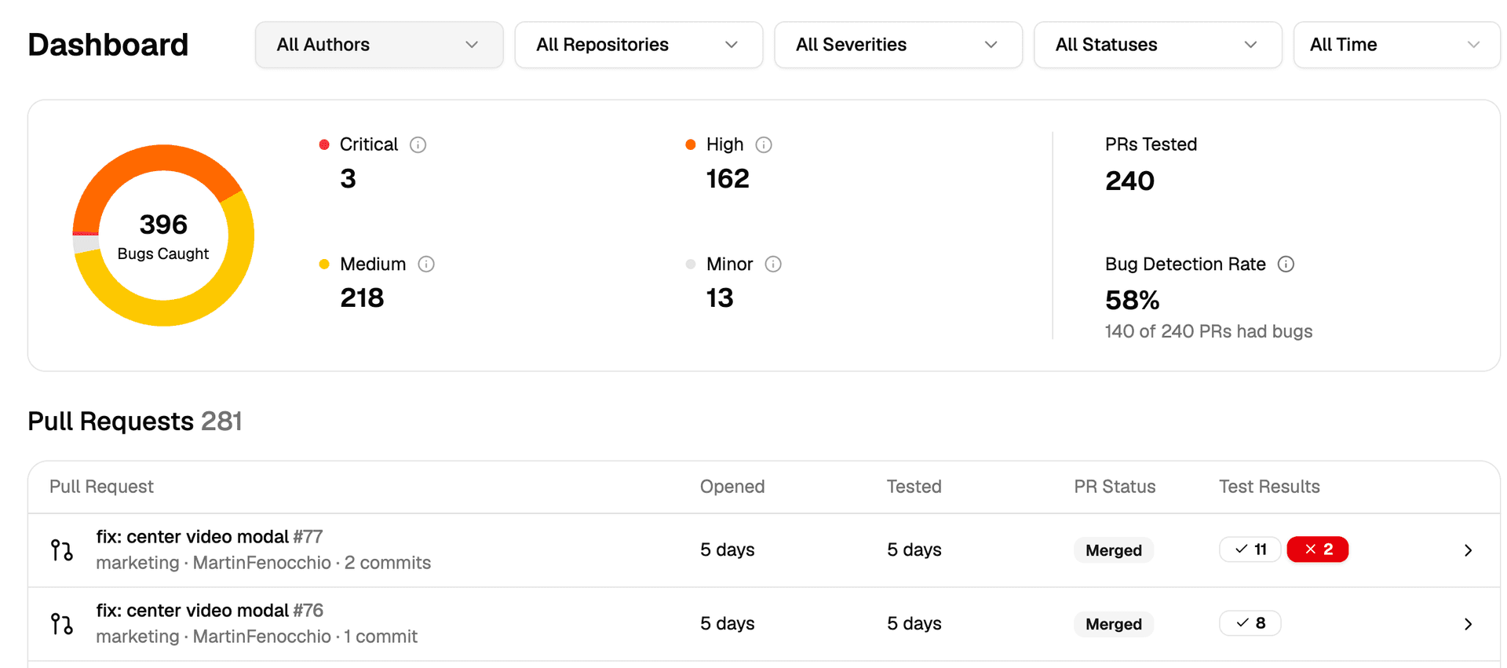Click the Opened column header
The height and width of the screenshot is (668, 1507).
click(x=732, y=487)
